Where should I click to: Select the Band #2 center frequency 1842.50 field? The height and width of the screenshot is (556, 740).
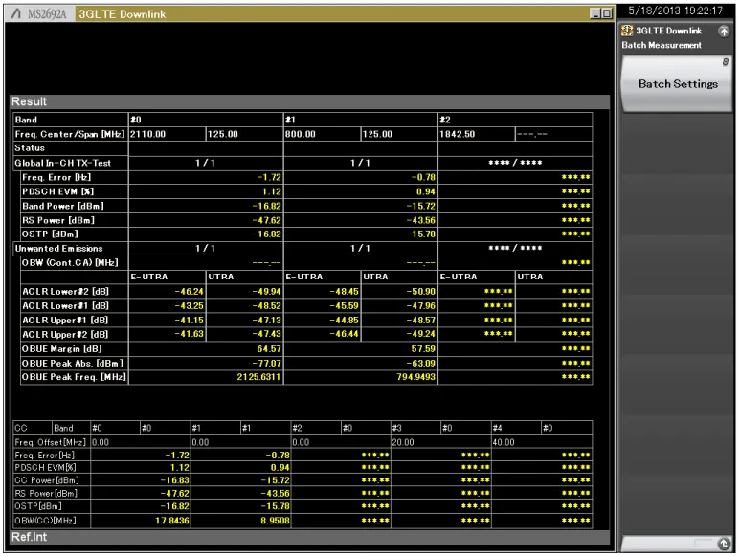coord(476,134)
